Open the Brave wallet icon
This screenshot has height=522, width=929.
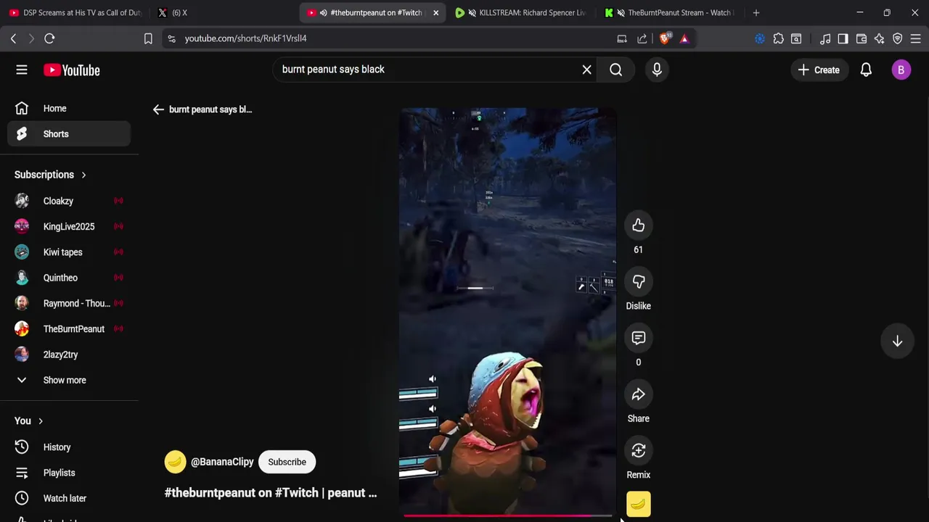862,38
